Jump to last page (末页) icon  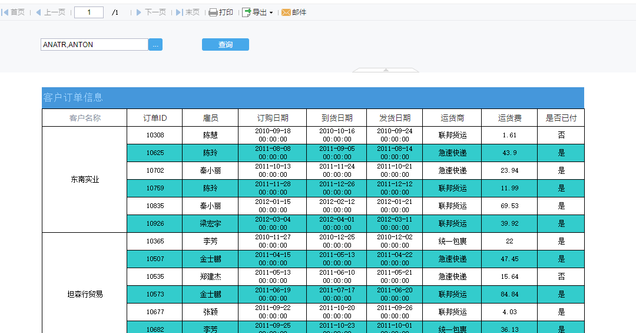(x=179, y=12)
